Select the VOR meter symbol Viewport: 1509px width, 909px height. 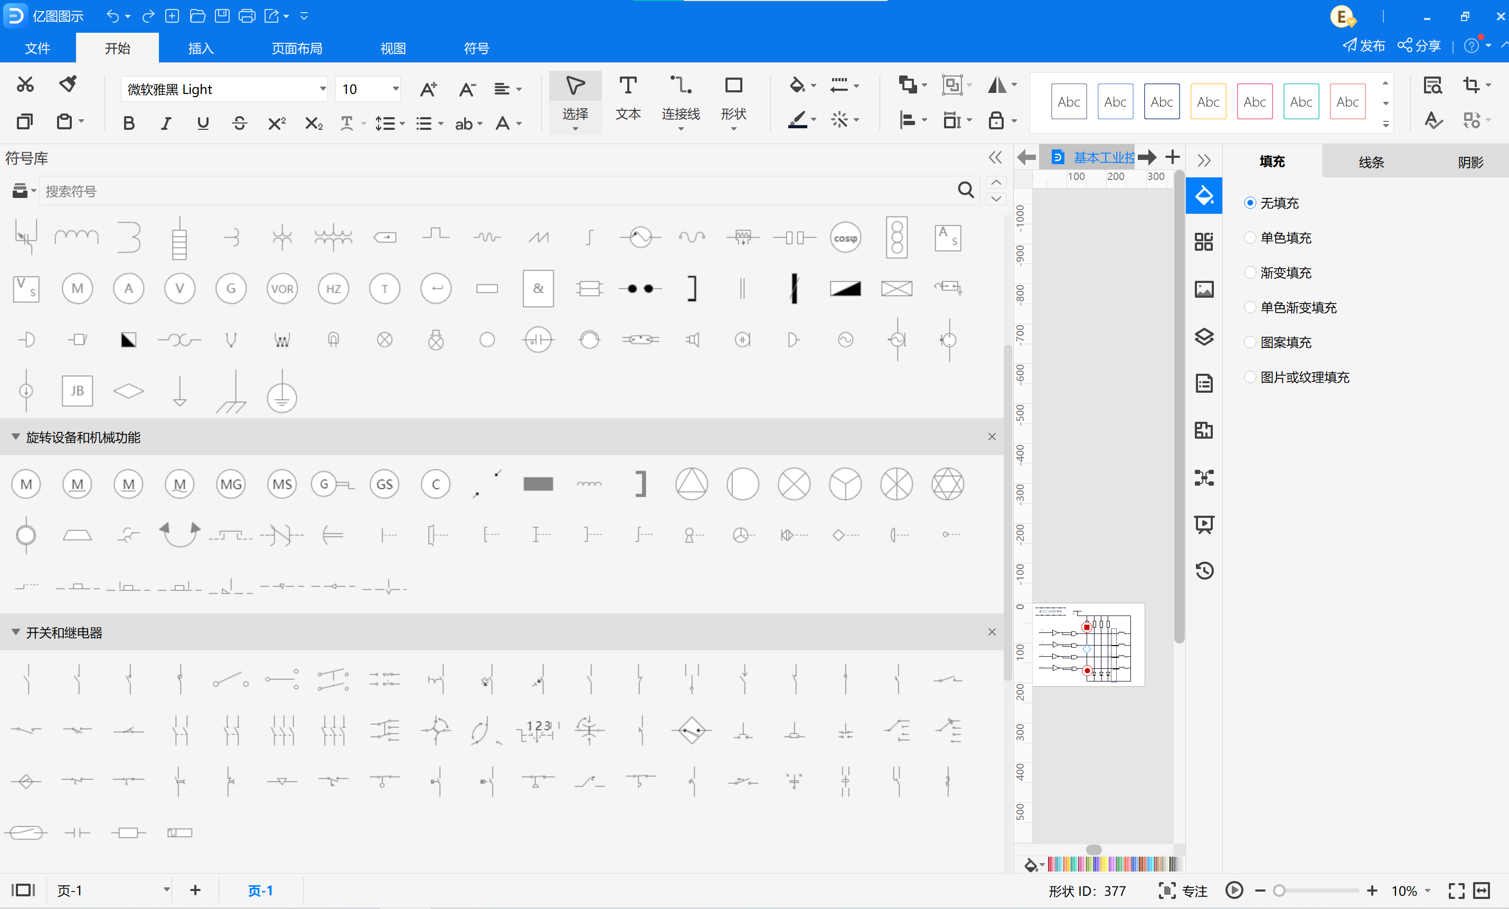(282, 288)
